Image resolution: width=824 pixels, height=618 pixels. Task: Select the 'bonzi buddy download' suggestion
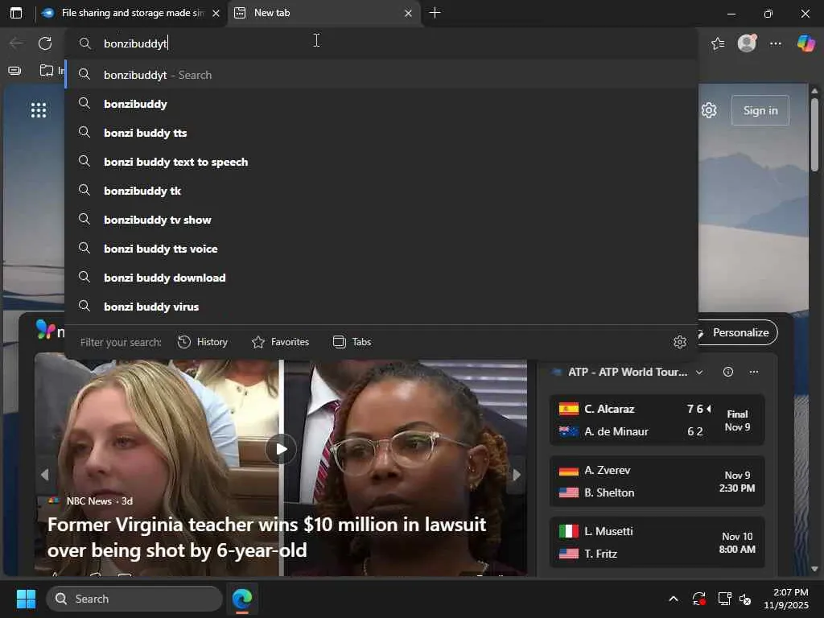click(381, 278)
